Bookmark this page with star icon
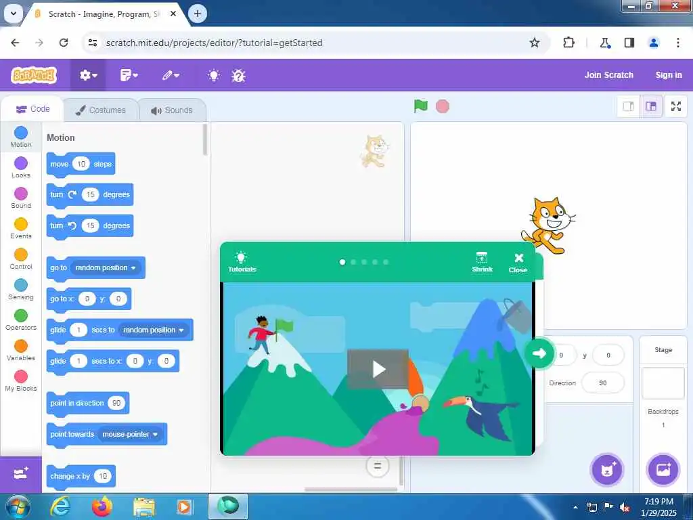 (x=535, y=43)
